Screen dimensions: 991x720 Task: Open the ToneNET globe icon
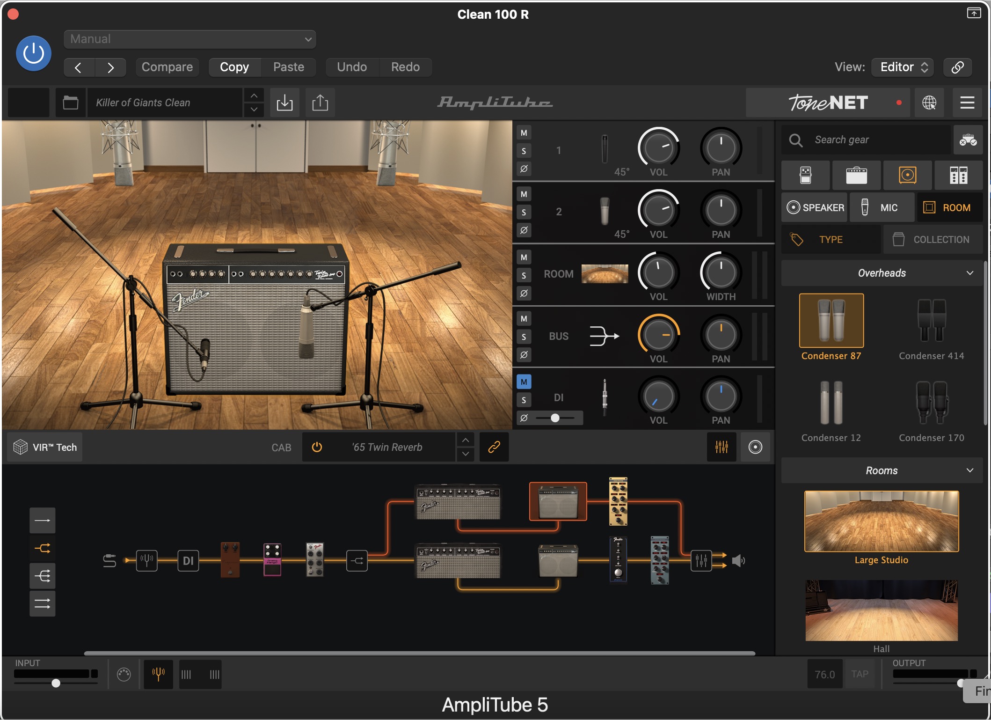click(929, 103)
